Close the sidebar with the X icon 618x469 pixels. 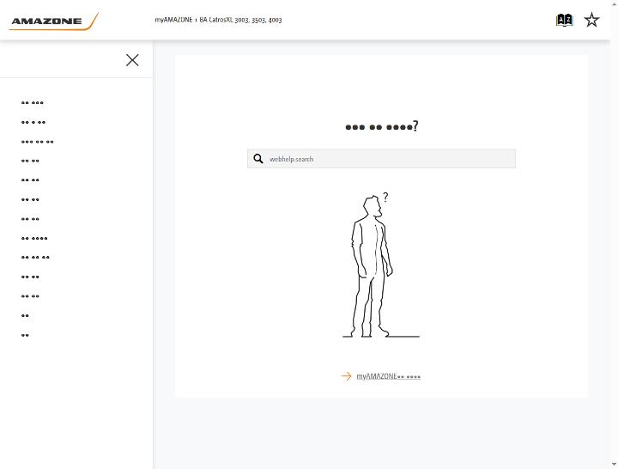click(x=132, y=60)
